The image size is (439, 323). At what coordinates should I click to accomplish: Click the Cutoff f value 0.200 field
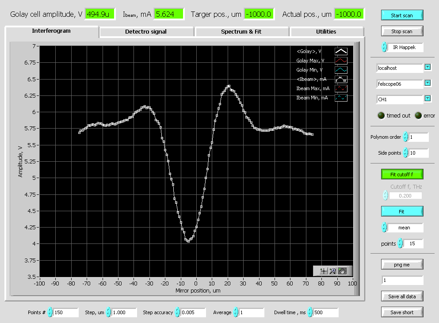click(405, 196)
